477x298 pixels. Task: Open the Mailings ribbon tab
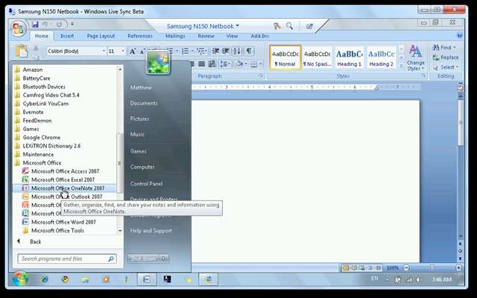click(x=175, y=36)
